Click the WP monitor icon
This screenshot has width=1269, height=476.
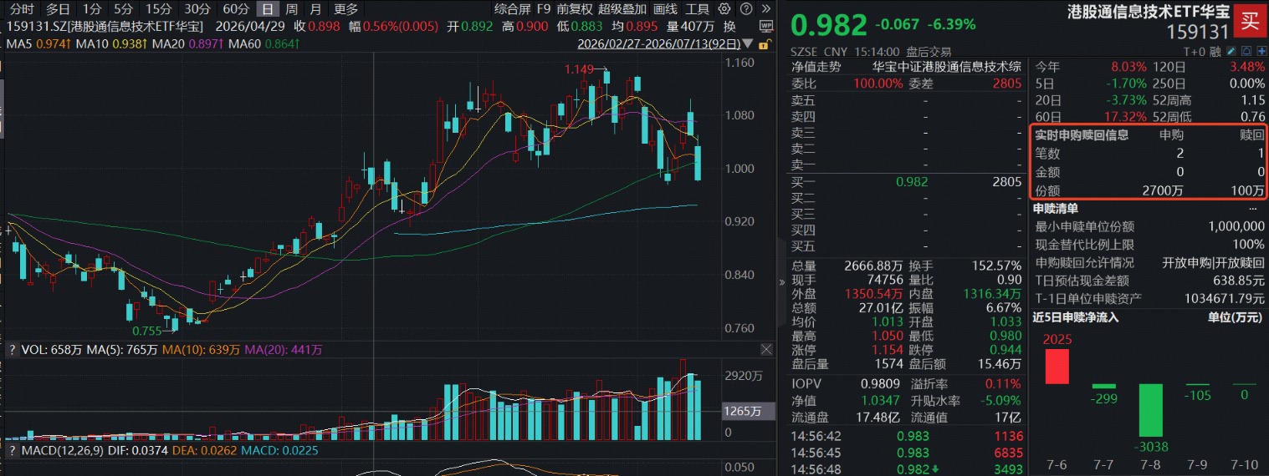[x=766, y=26]
